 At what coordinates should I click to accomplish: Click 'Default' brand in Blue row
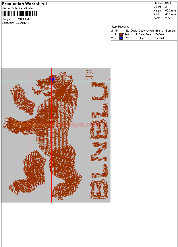(160, 38)
